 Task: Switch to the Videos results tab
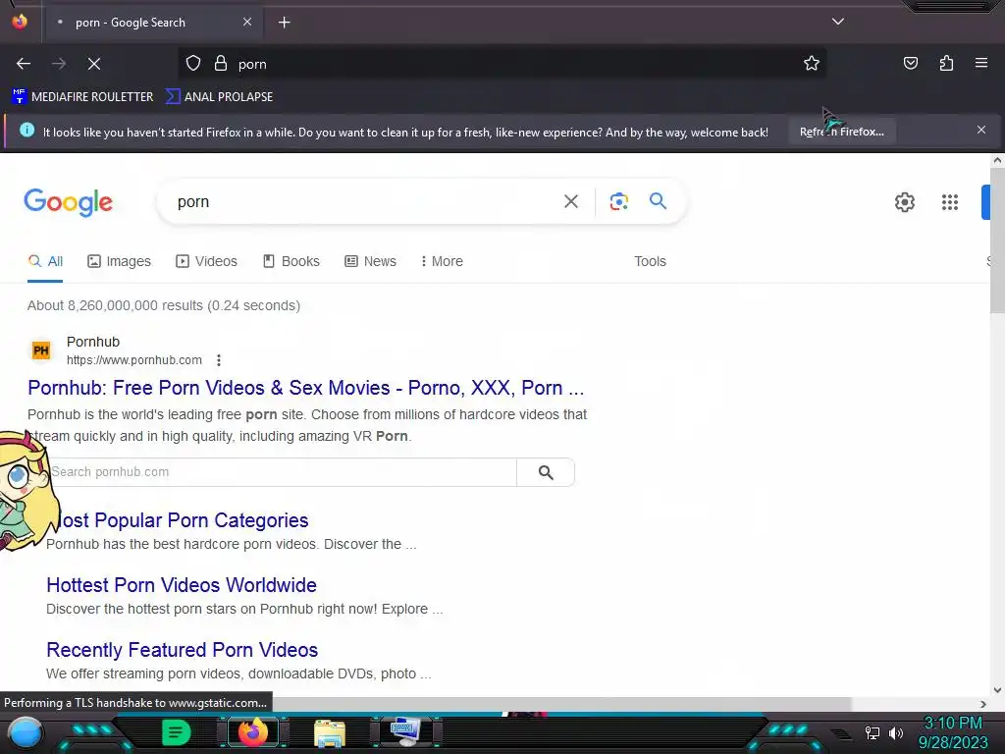tap(206, 261)
